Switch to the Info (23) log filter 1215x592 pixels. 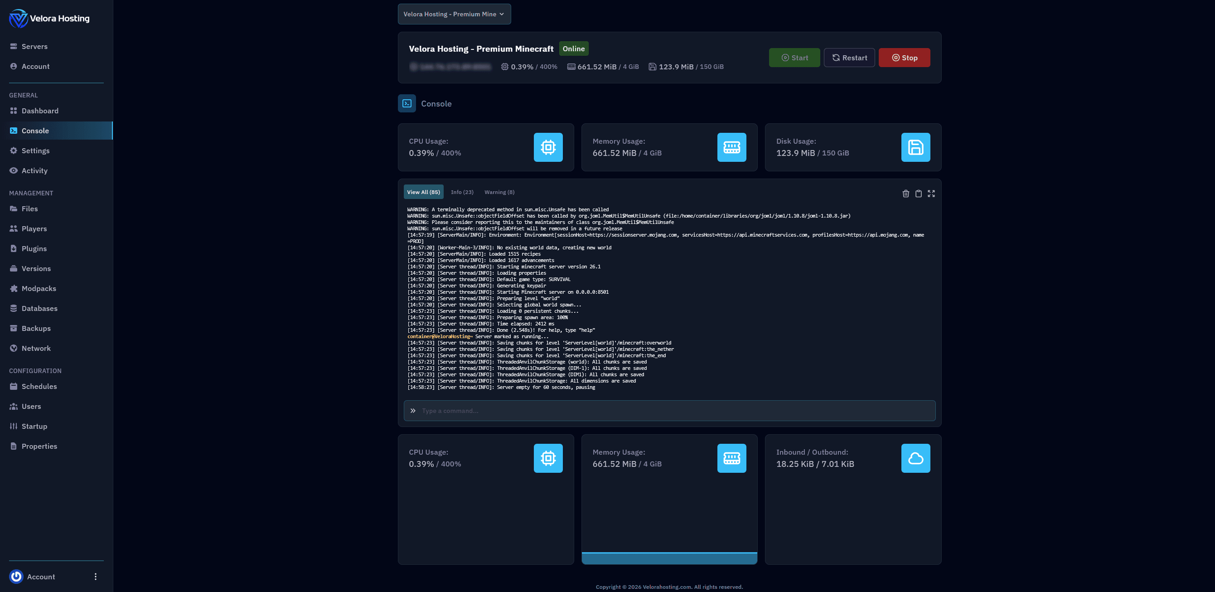pyautogui.click(x=462, y=192)
